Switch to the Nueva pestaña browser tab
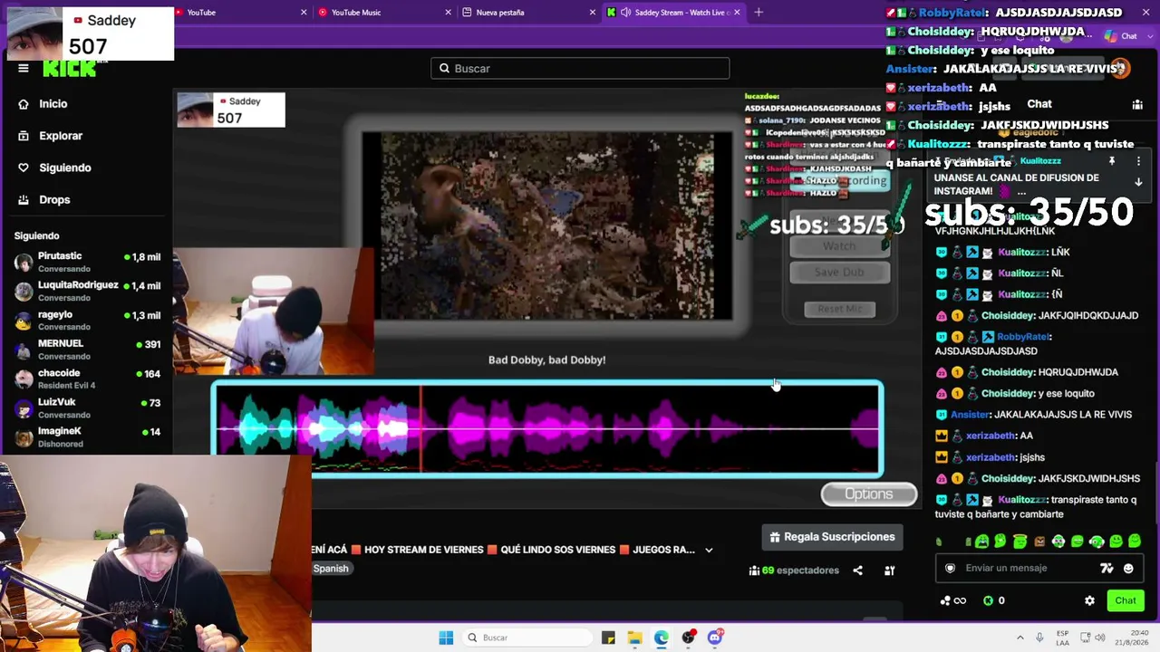The height and width of the screenshot is (652, 1160). click(528, 13)
